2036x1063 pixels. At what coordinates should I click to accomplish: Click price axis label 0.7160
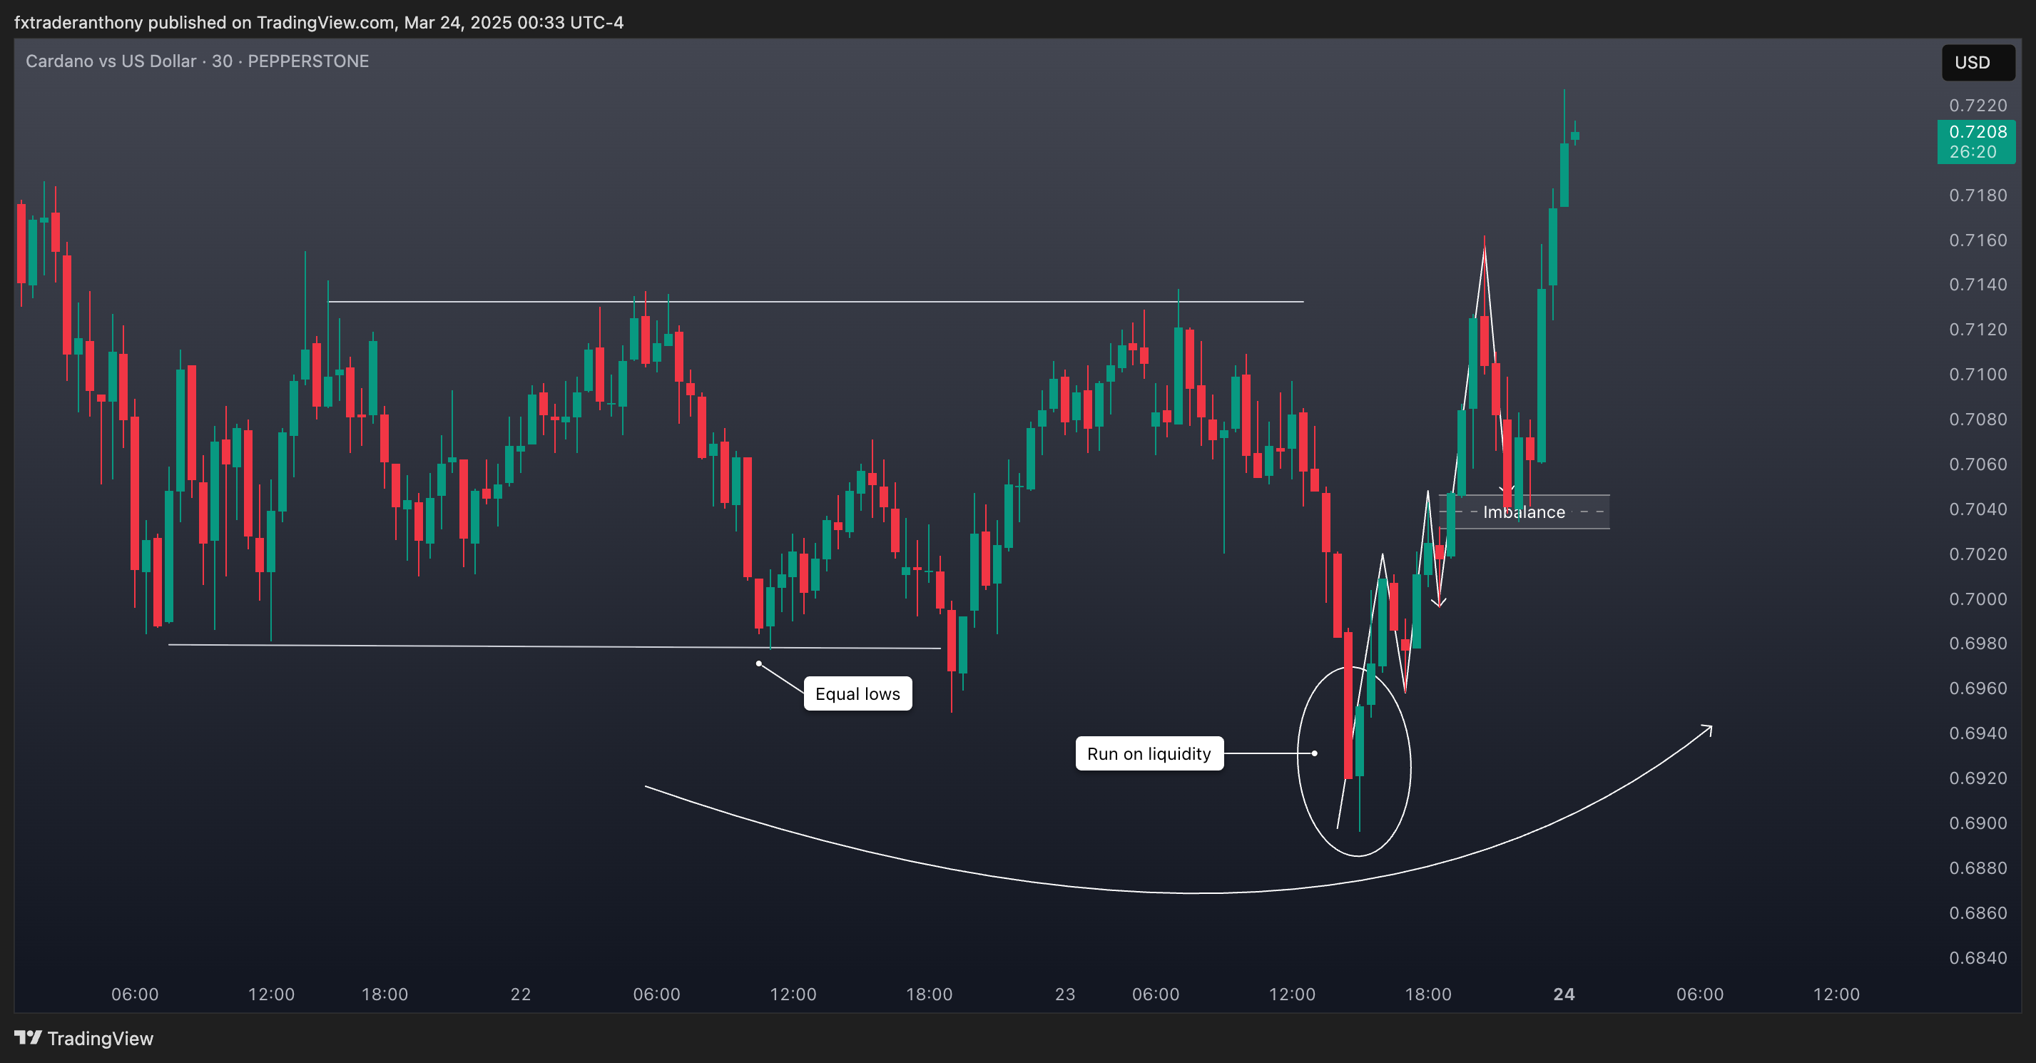(x=1978, y=240)
